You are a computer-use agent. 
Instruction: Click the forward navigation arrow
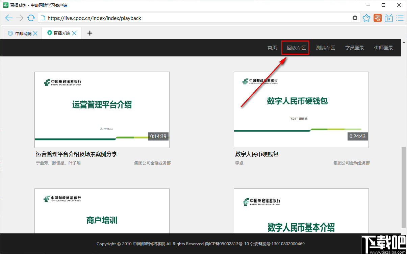20,18
